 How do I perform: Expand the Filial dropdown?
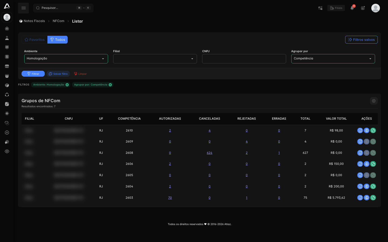(x=155, y=59)
